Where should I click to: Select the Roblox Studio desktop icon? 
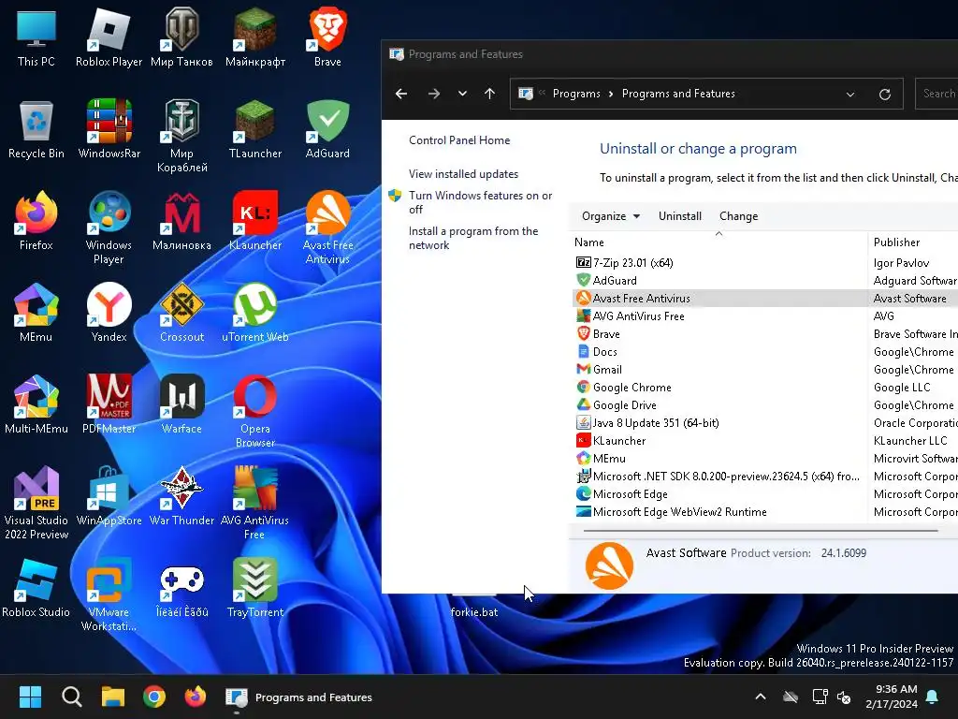36,588
